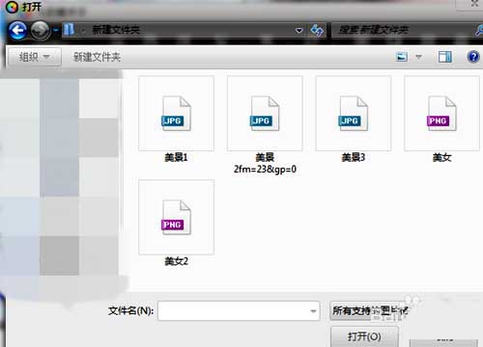Viewport: 483px width, 347px height.
Task: Click the 文件名(N) input field
Action: click(x=239, y=310)
